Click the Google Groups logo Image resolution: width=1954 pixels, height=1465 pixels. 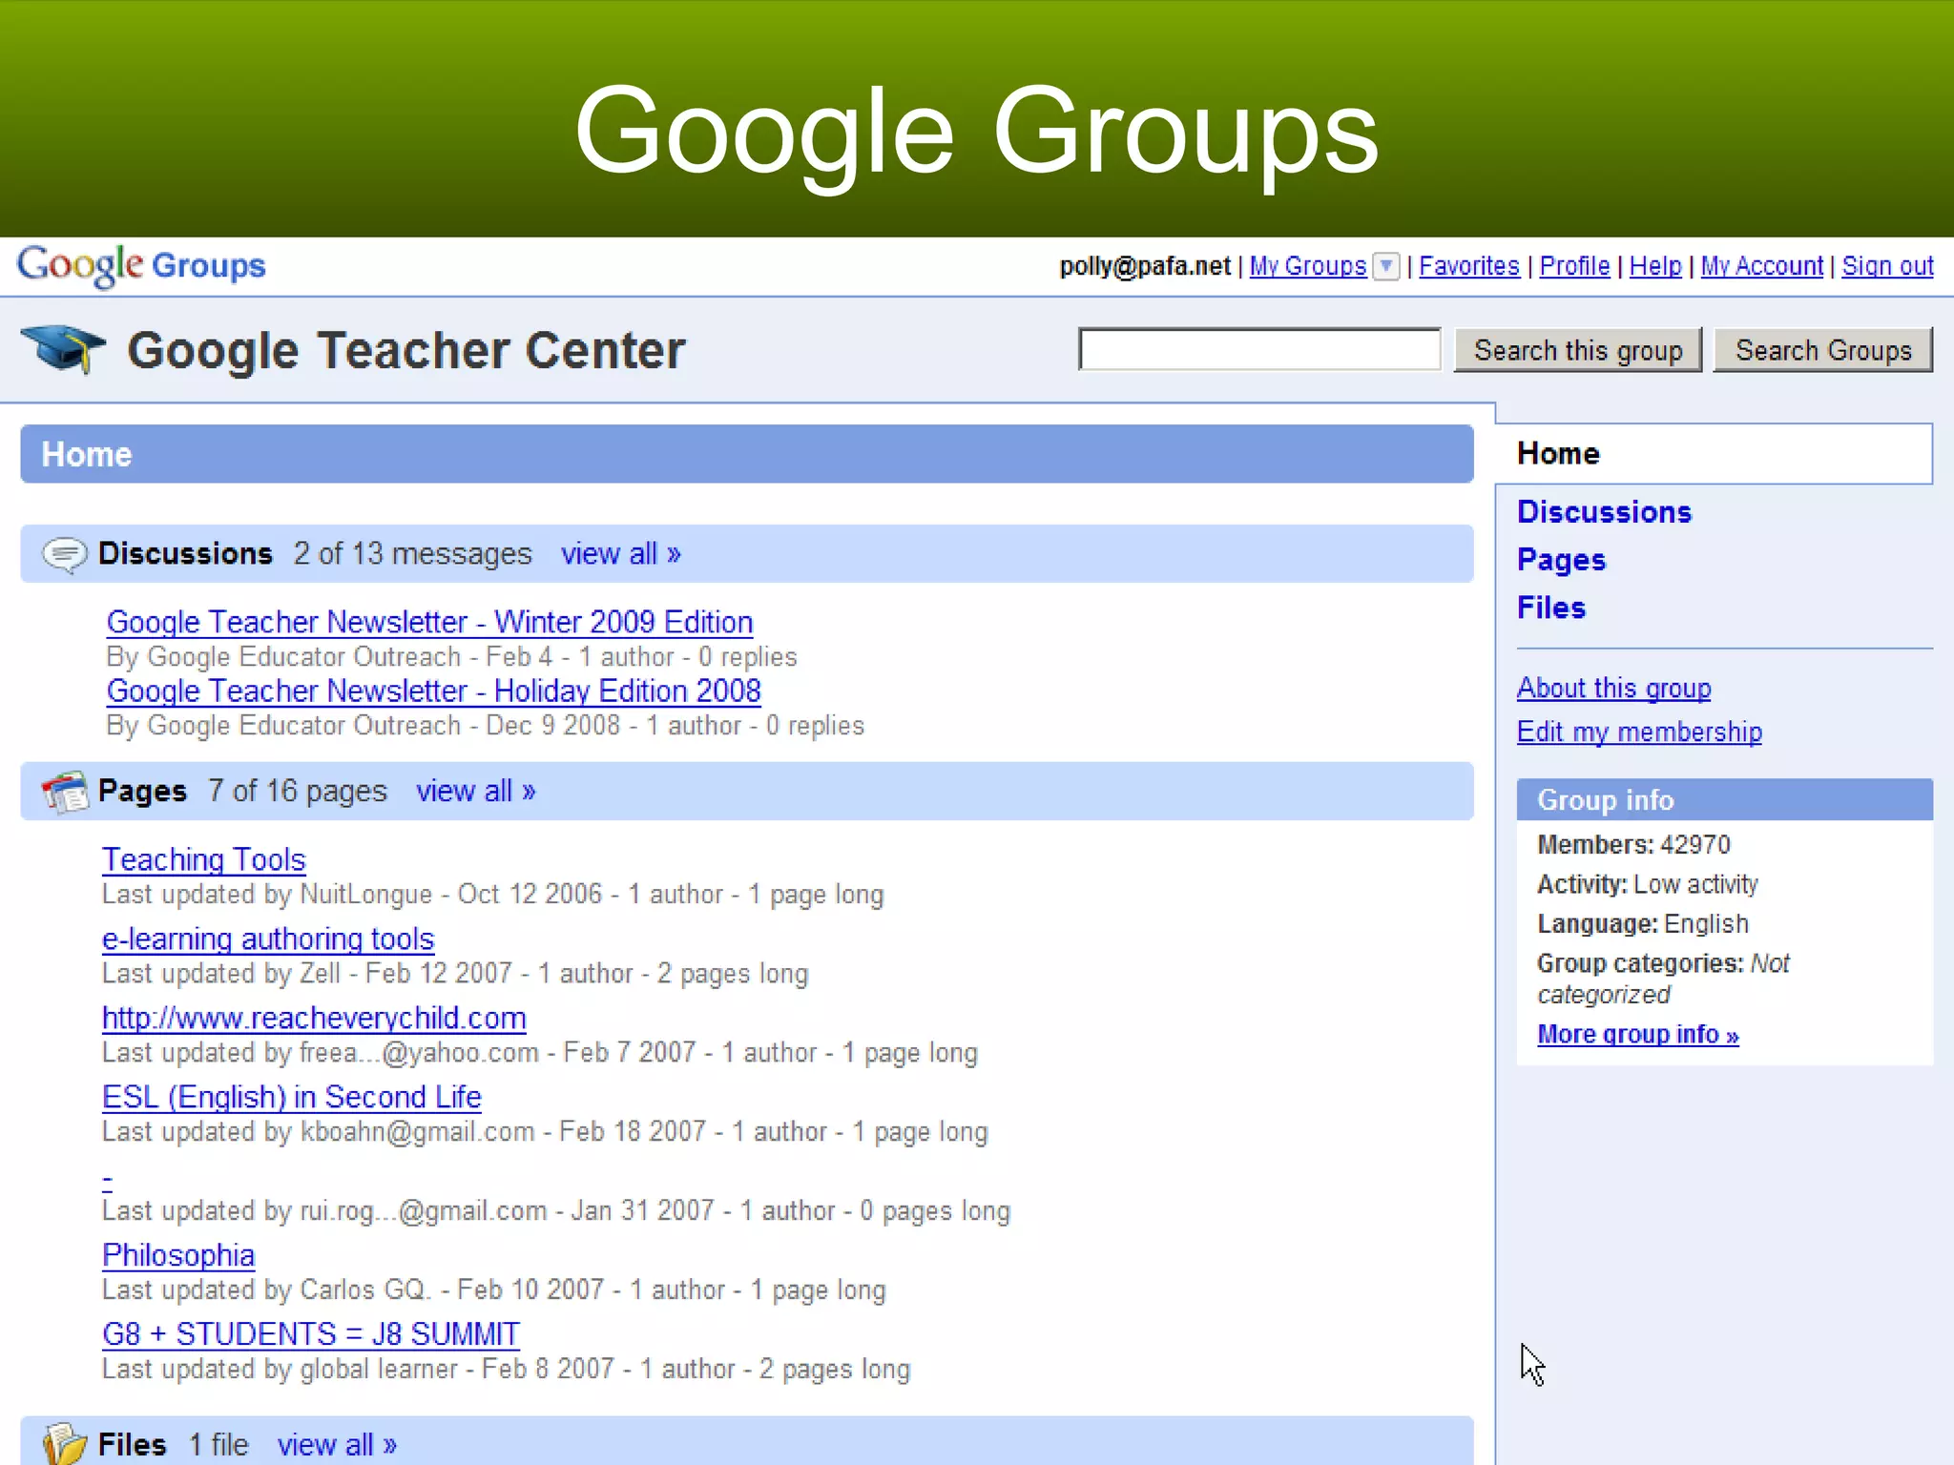pyautogui.click(x=141, y=266)
